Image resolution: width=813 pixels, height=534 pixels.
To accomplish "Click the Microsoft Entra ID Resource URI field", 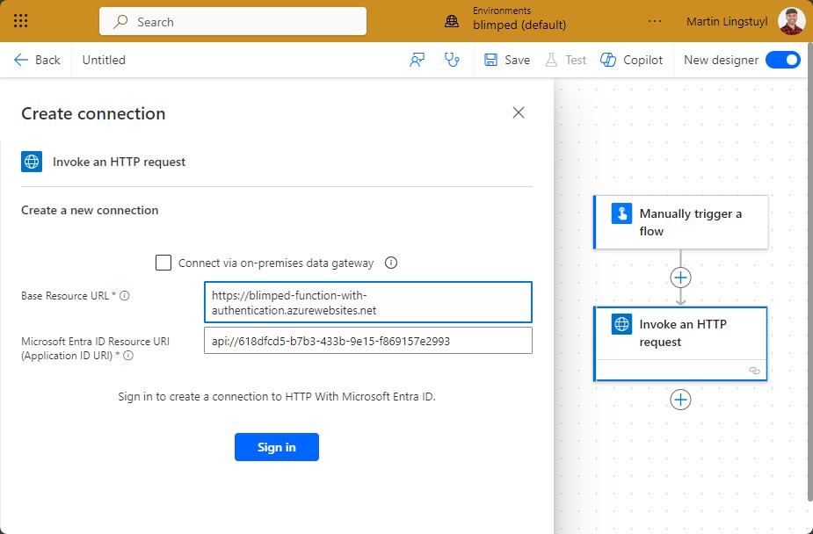I will click(x=368, y=341).
